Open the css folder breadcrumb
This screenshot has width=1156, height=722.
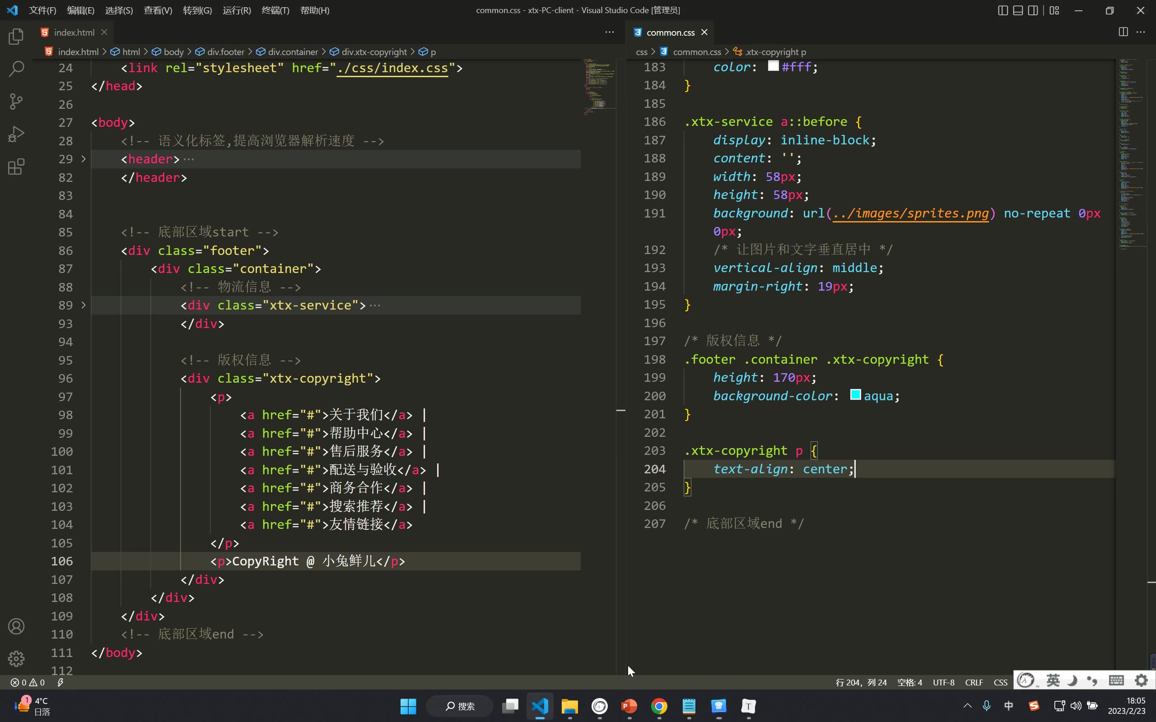[642, 51]
